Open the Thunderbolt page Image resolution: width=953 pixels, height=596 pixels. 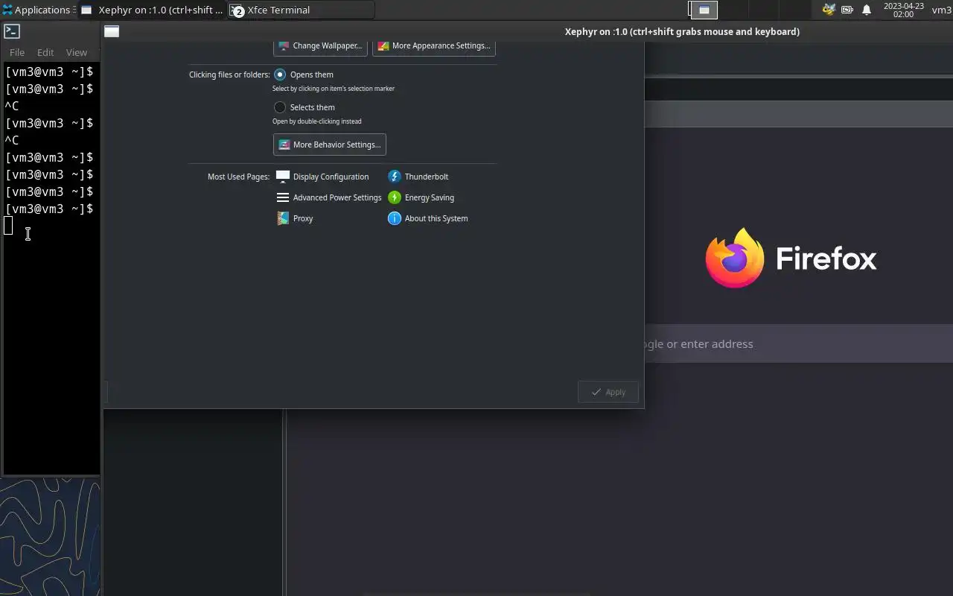click(x=418, y=177)
